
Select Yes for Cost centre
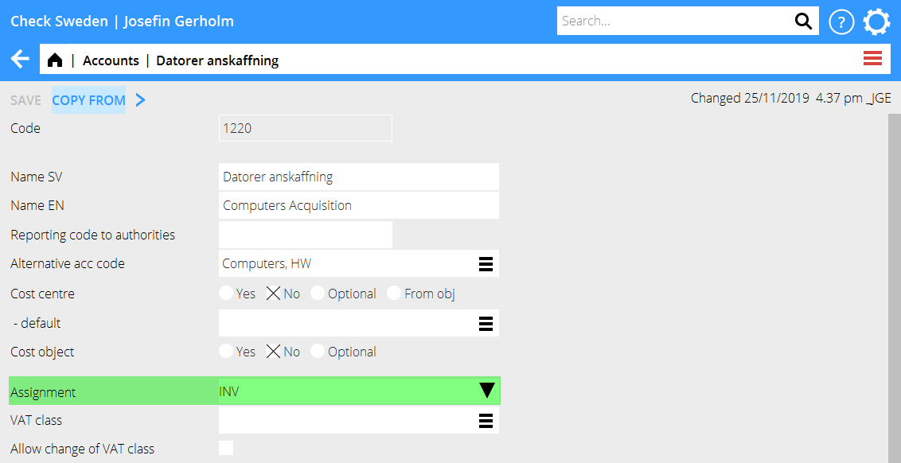click(227, 294)
